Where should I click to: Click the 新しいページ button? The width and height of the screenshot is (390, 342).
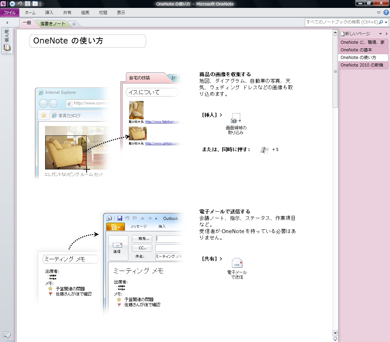[356, 33]
